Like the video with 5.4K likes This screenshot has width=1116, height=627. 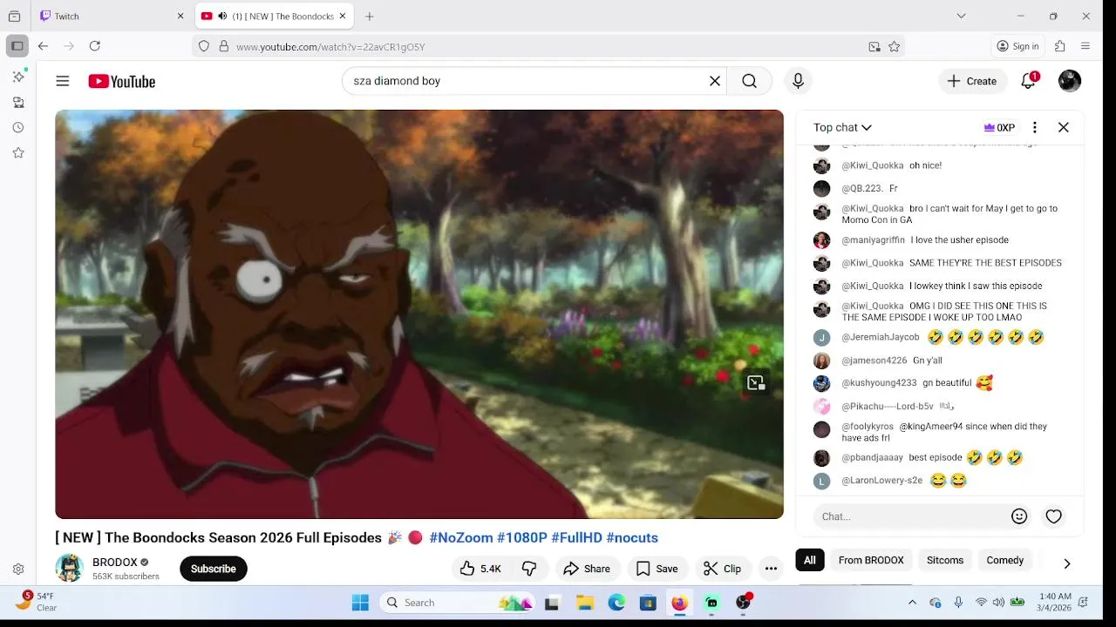click(x=480, y=569)
